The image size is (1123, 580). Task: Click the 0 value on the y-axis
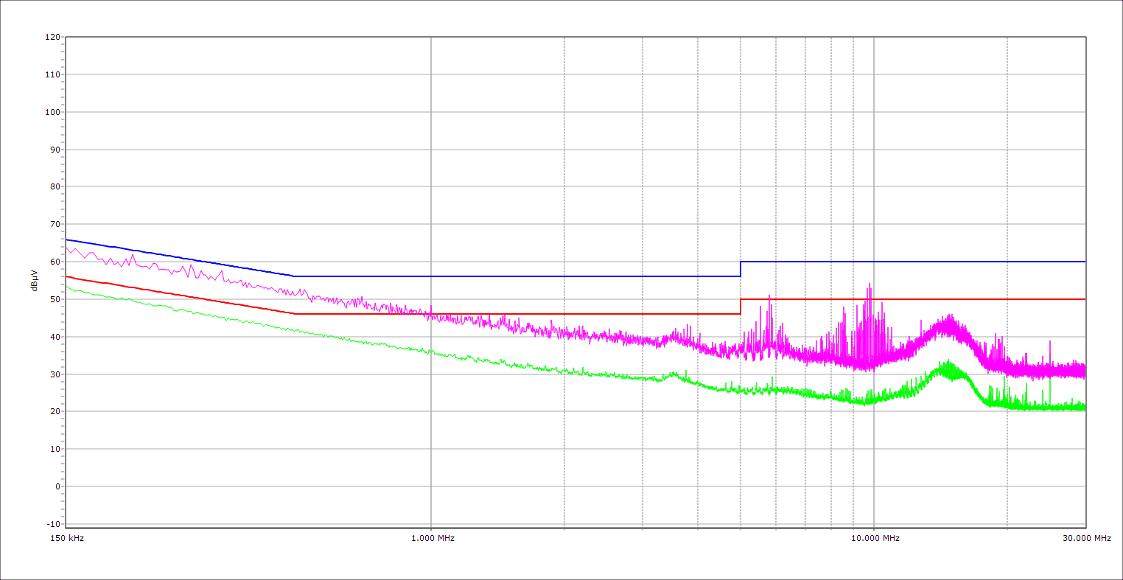click(x=57, y=486)
